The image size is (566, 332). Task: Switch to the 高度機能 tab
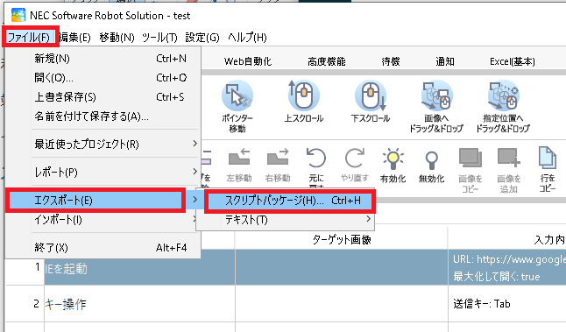[326, 61]
